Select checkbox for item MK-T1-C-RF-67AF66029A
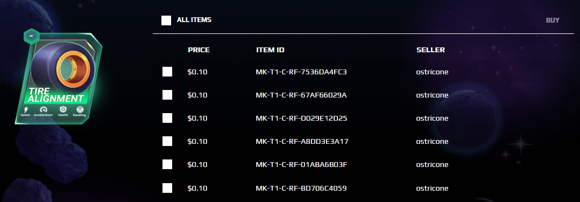Screen dimensions: 580x202 (x=167, y=95)
